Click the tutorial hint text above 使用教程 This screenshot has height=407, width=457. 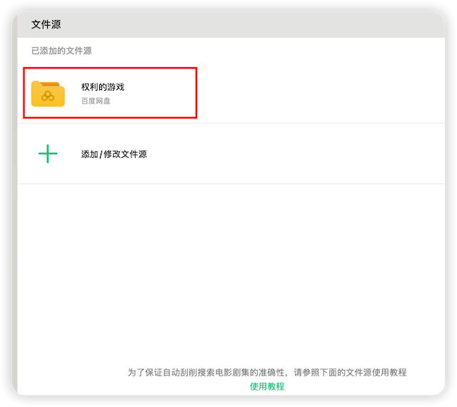(267, 372)
